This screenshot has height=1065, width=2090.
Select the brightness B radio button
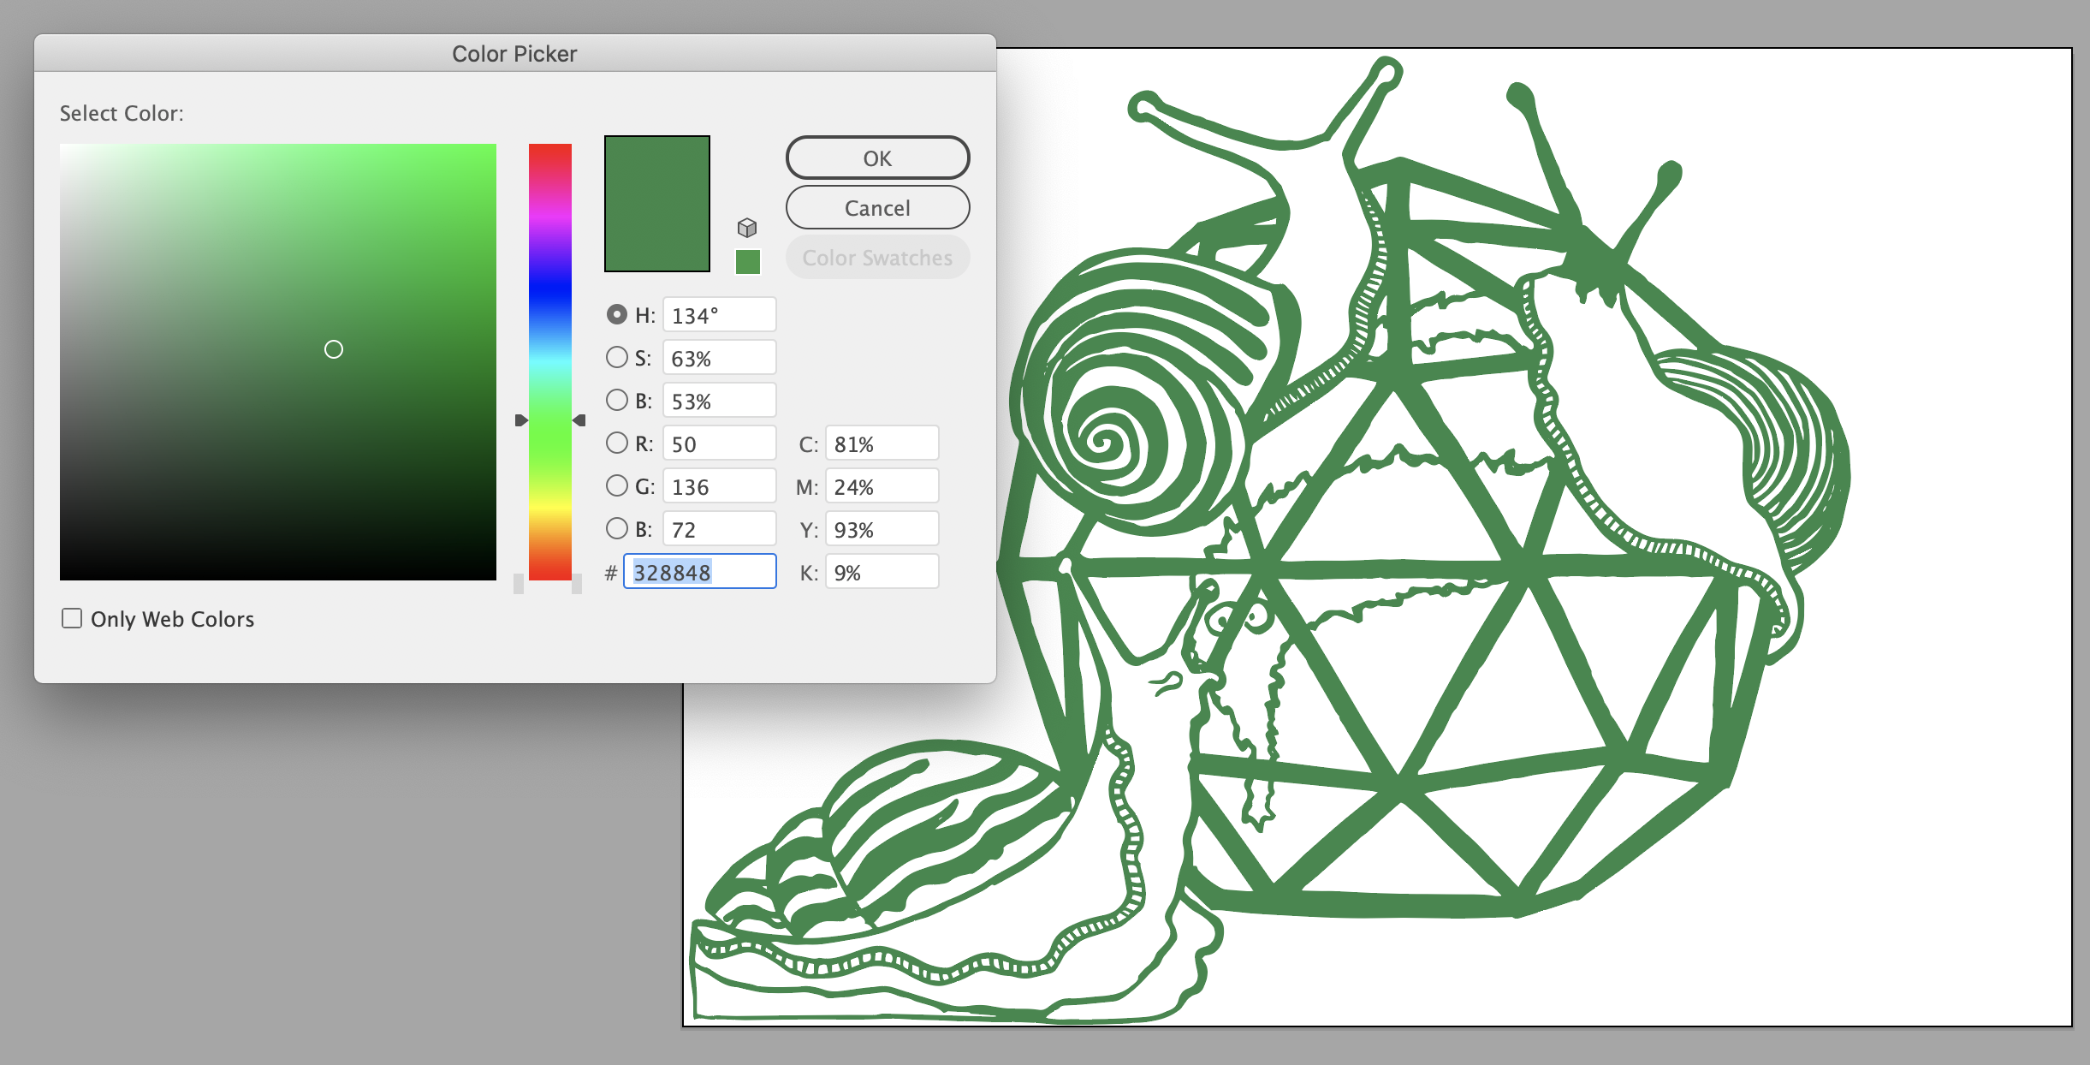pos(616,400)
